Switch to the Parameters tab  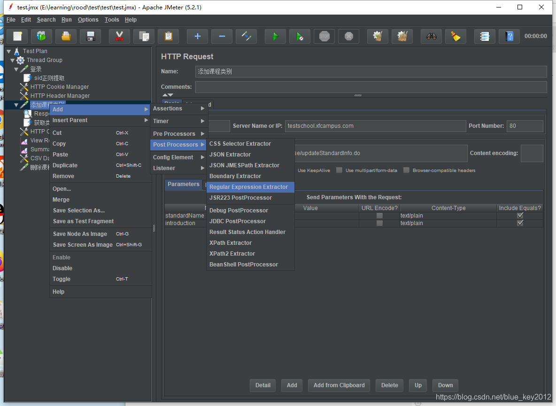(183, 184)
